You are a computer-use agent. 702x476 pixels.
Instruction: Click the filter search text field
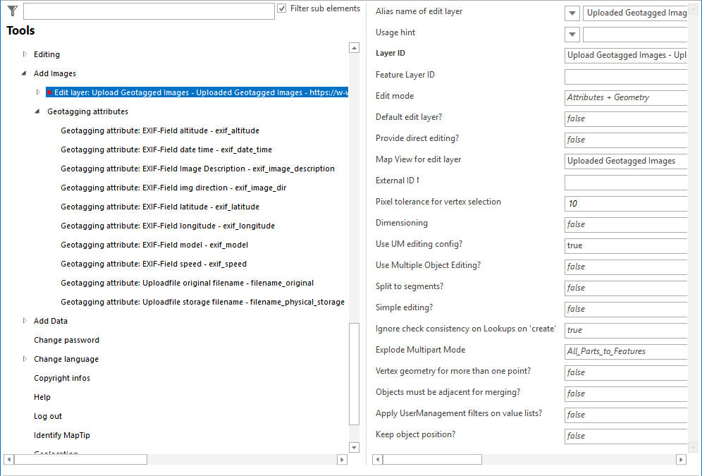pos(148,11)
